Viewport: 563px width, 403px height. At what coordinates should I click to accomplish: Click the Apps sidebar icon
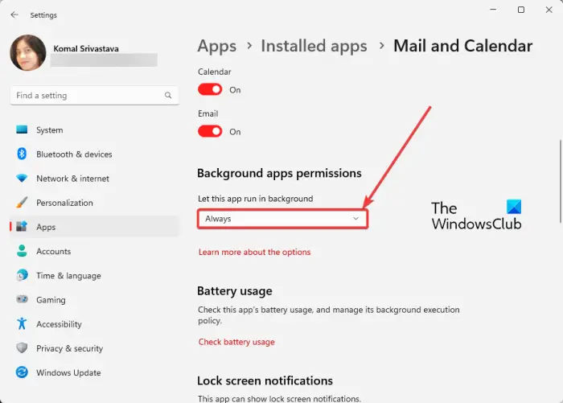pos(22,226)
